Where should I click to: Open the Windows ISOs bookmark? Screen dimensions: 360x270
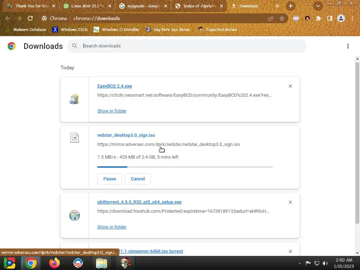[70, 30]
